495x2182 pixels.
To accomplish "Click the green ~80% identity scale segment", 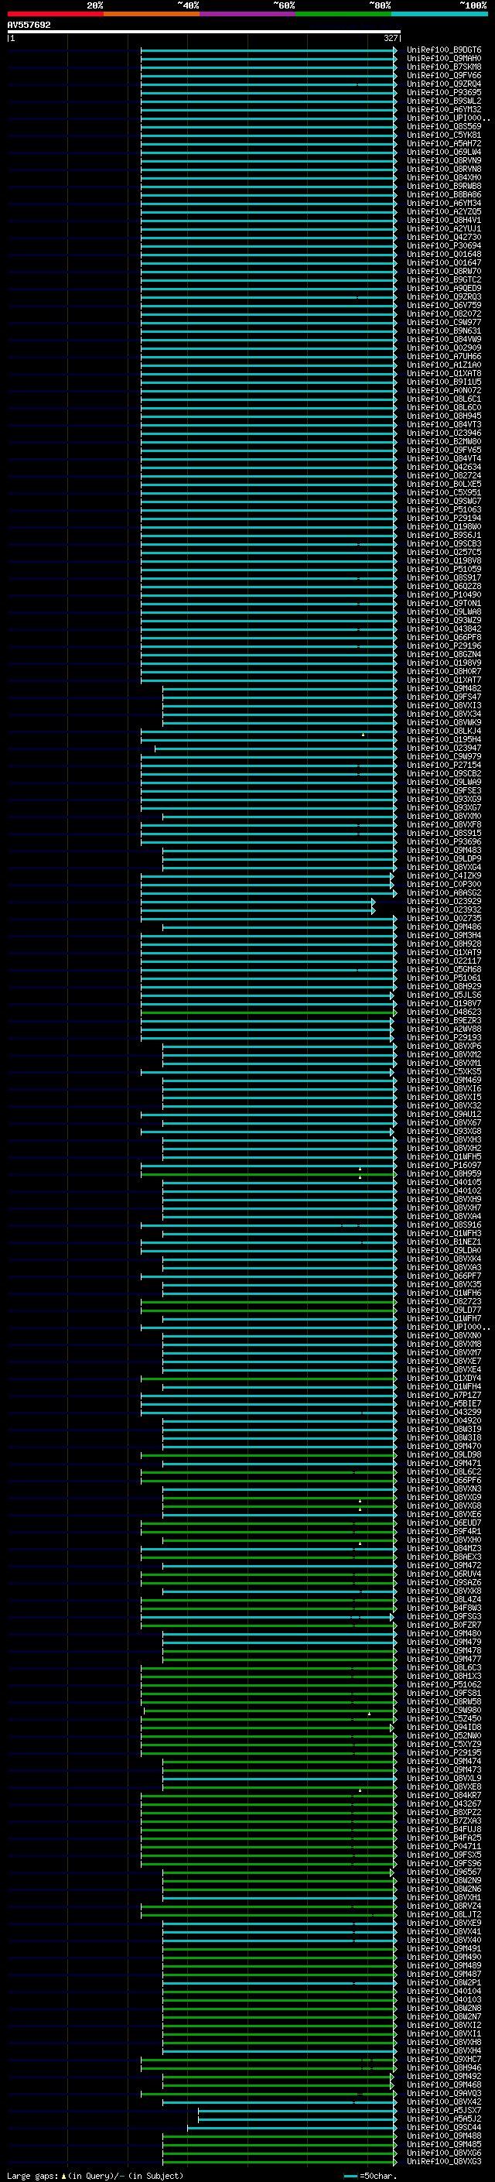I will click(x=343, y=14).
